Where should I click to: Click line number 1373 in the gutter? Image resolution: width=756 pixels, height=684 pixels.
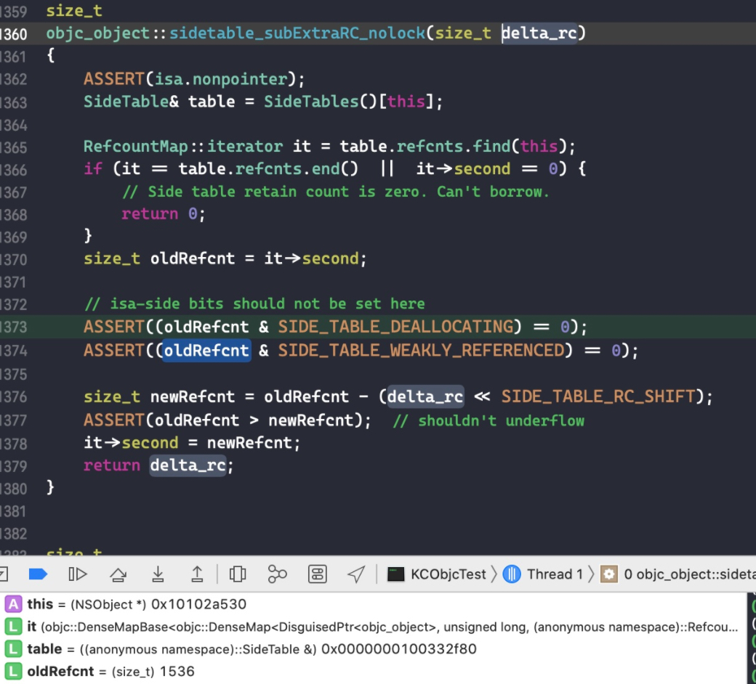[x=14, y=327]
